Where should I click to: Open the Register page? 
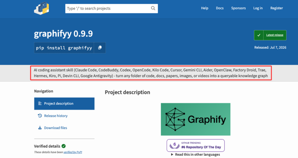276,8
